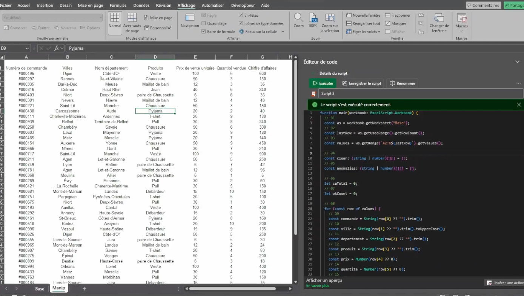This screenshot has height=296, width=524.
Task: Select column D header
Action: click(155, 57)
